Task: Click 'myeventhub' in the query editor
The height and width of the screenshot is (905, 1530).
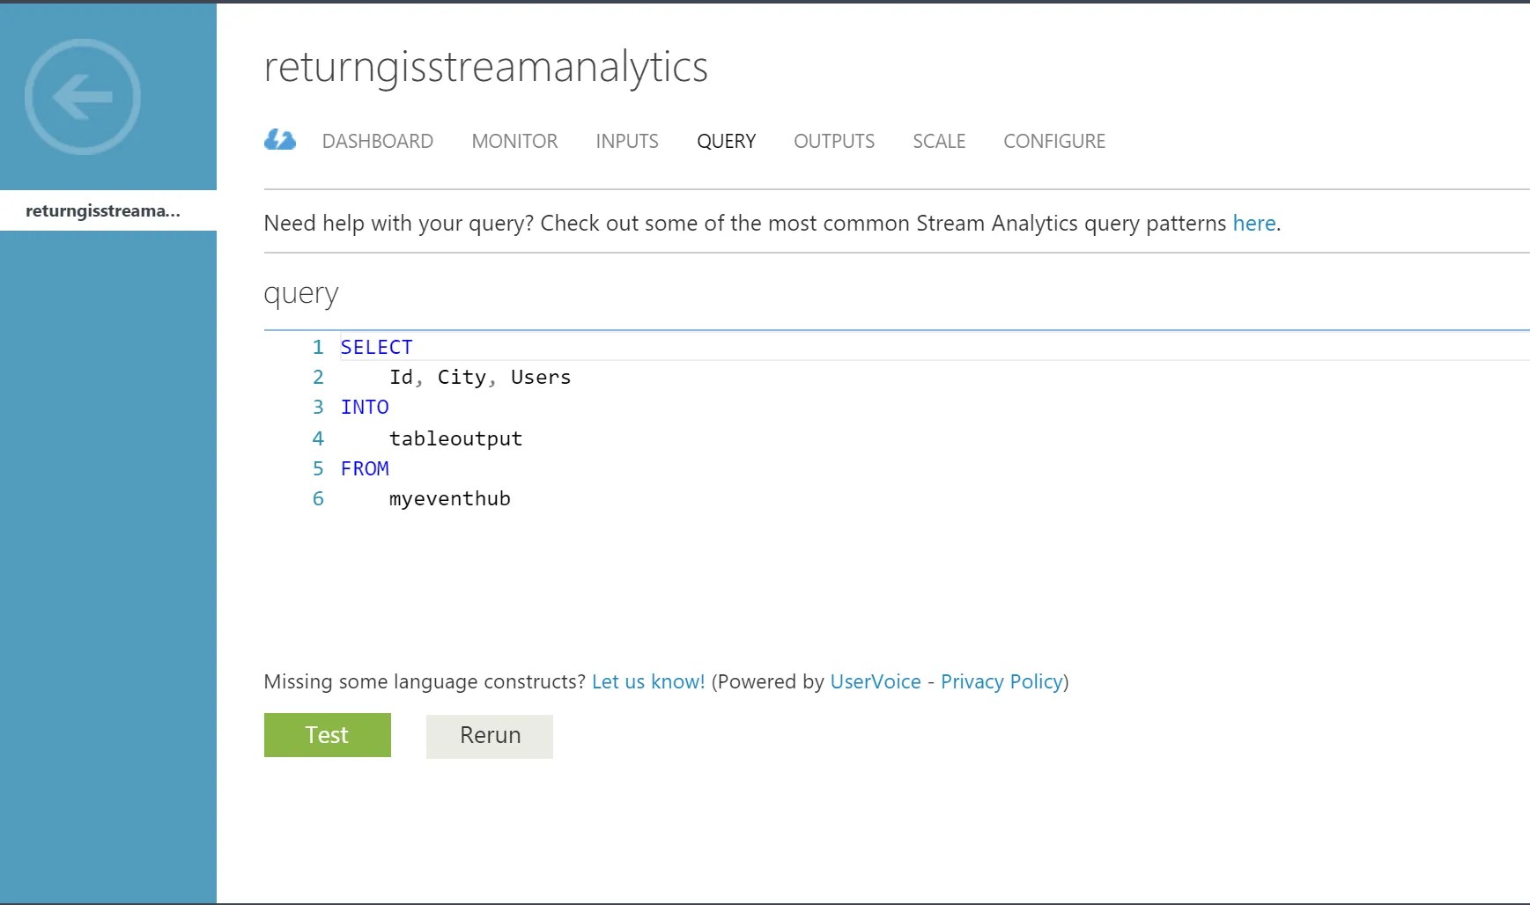Action: tap(450, 498)
